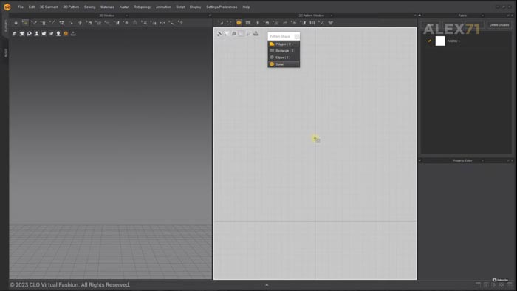The height and width of the screenshot is (291, 517).
Task: Click the first icon in 3D window display row
Action: (x=14, y=34)
